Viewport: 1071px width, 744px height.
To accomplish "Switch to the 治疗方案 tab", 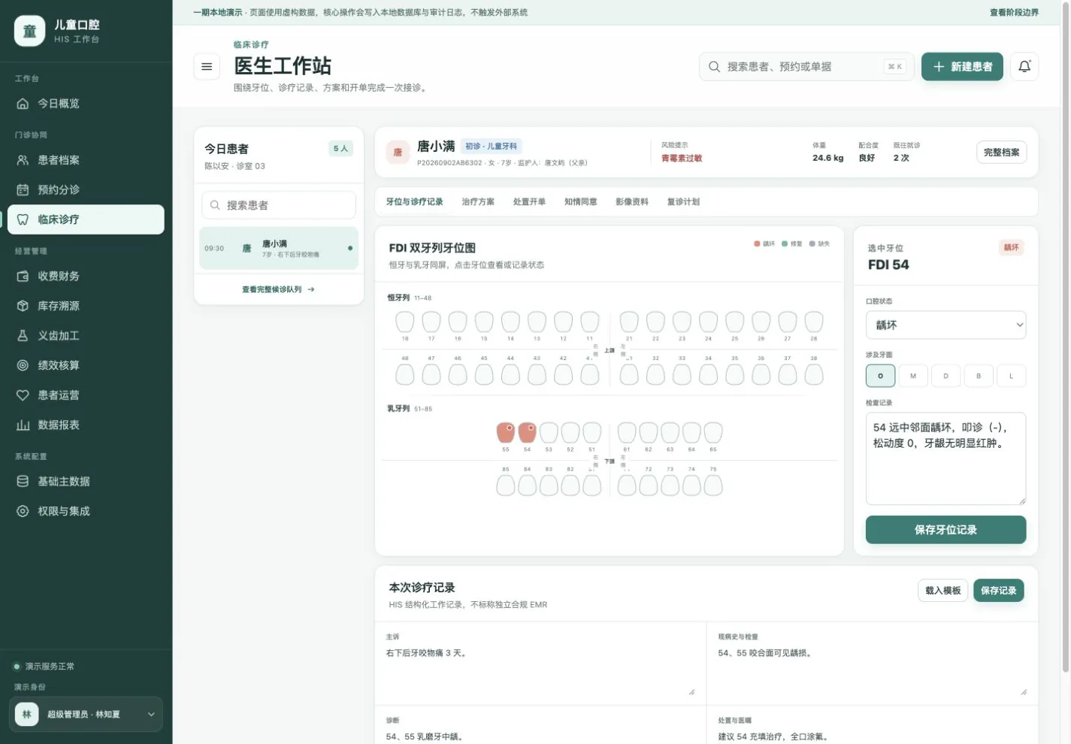I will point(478,202).
